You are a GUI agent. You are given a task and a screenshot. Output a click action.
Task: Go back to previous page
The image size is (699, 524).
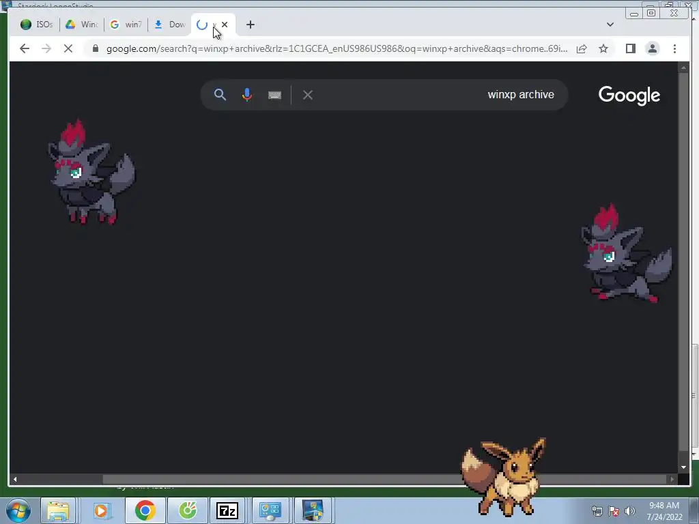pyautogui.click(x=25, y=48)
